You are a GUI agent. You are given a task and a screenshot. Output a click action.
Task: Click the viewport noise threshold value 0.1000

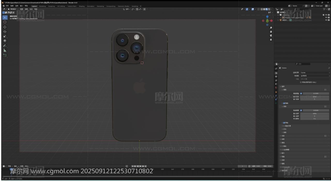coord(316,93)
